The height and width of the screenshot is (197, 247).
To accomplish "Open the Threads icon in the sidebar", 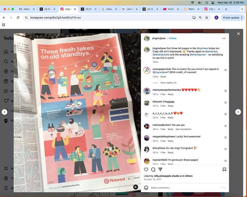I will pos(6,178).
